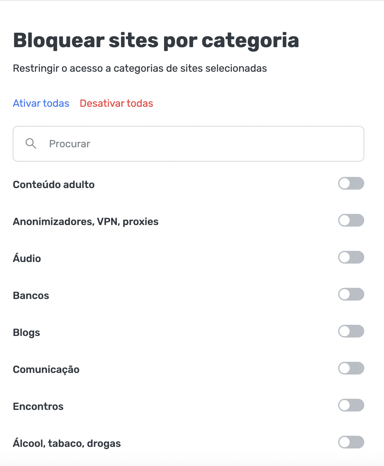Image resolution: width=384 pixels, height=466 pixels.
Task: Toggle the Anonimizadores, VPN, proxies switch
Action: tap(351, 220)
